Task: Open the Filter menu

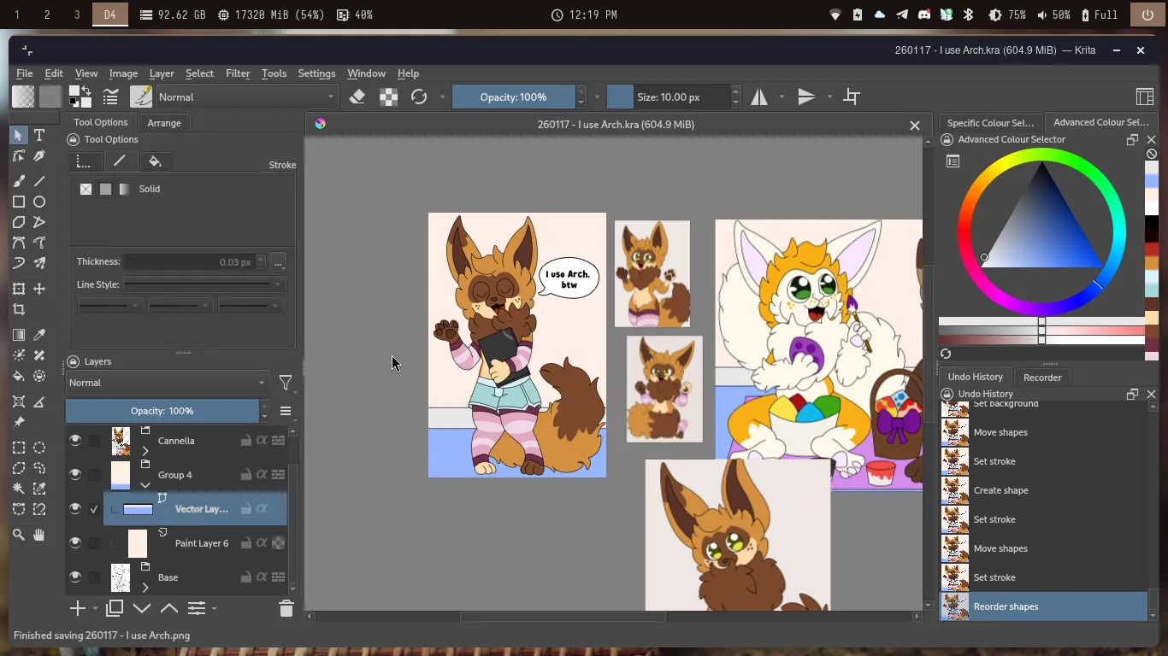Action: (x=238, y=73)
